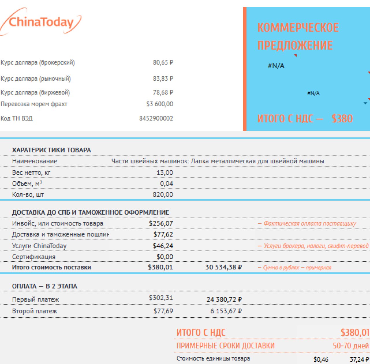Open the blue dropdown arrow in header panel
This screenshot has height=364, width=370.
click(365, 103)
